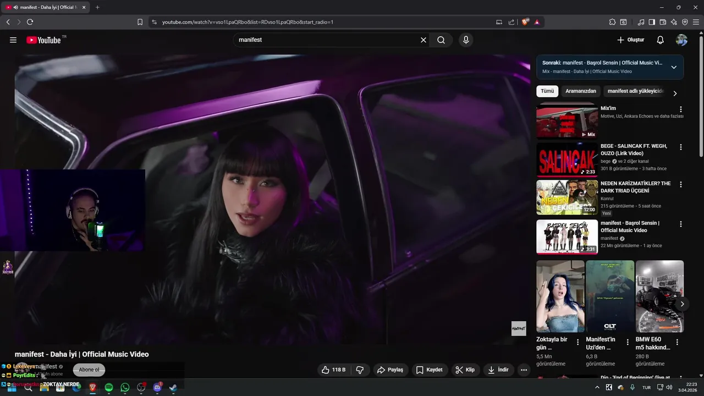Select the Tümü filter chip

[x=547, y=91]
